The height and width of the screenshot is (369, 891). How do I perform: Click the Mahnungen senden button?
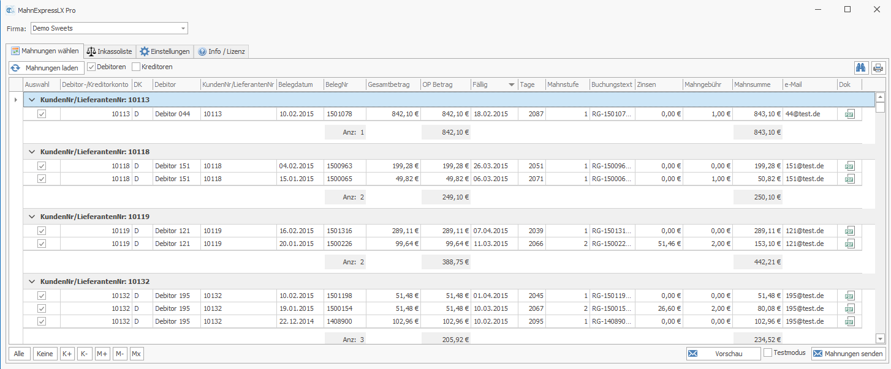coord(848,354)
